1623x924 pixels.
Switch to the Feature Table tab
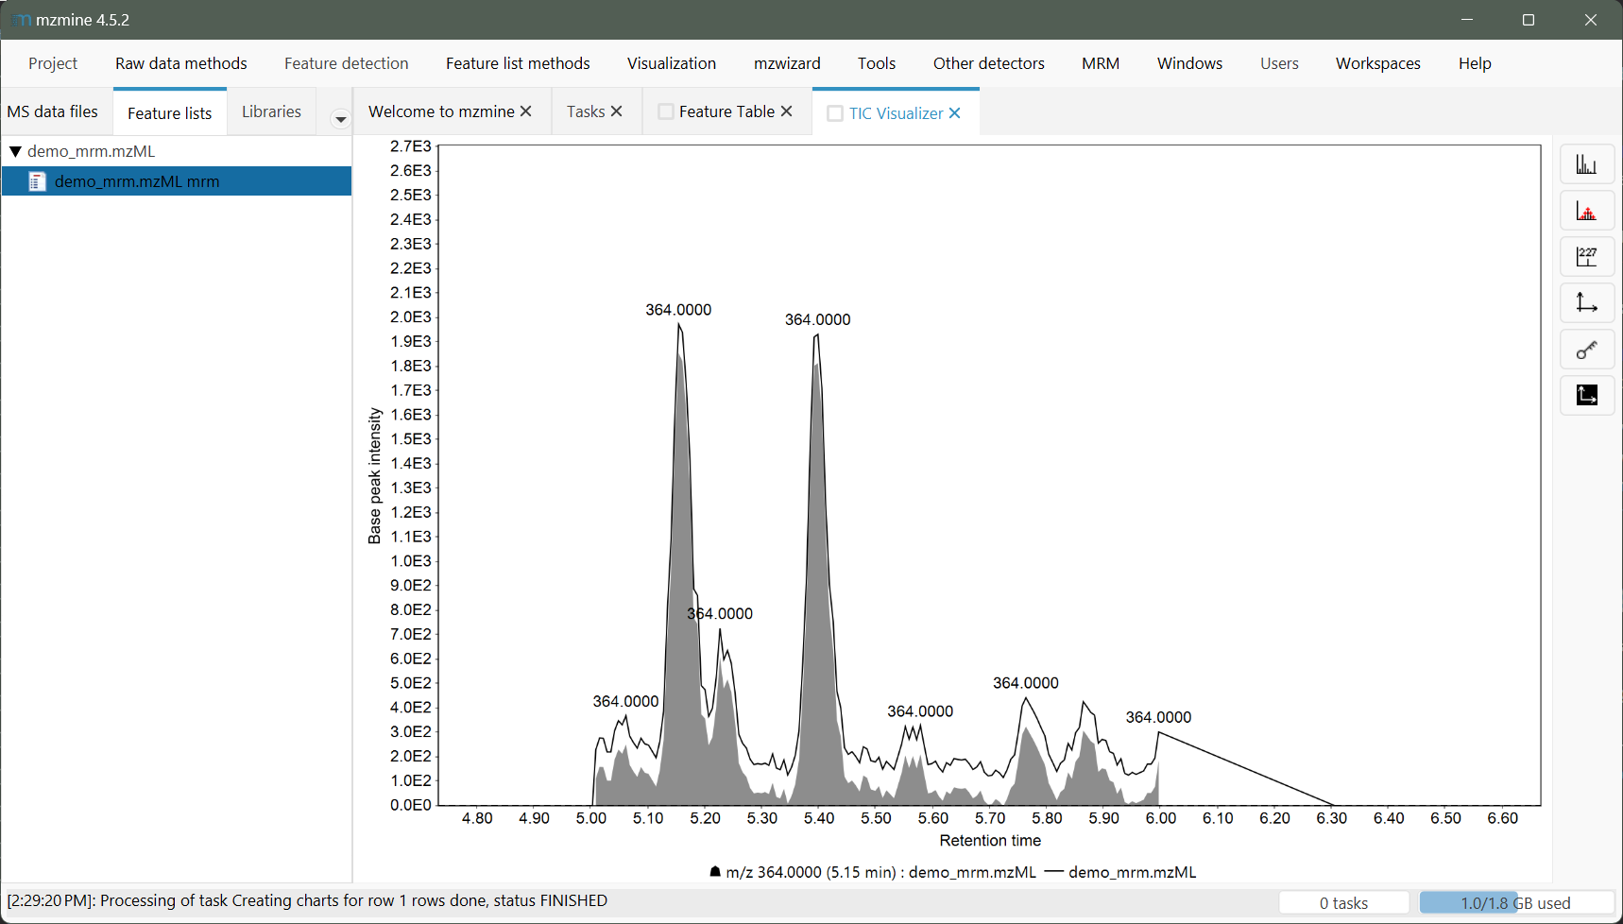(x=726, y=111)
